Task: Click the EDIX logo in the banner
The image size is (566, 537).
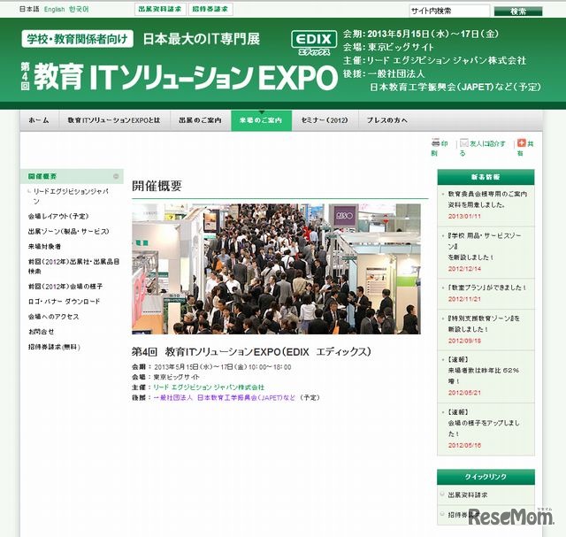Action: click(314, 42)
